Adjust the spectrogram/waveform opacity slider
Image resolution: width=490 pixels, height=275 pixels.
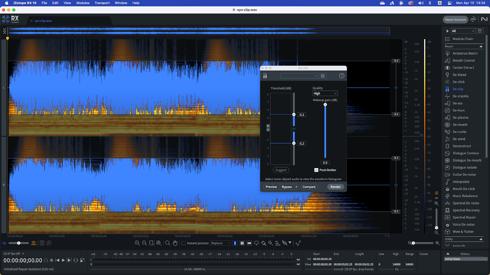19,243
